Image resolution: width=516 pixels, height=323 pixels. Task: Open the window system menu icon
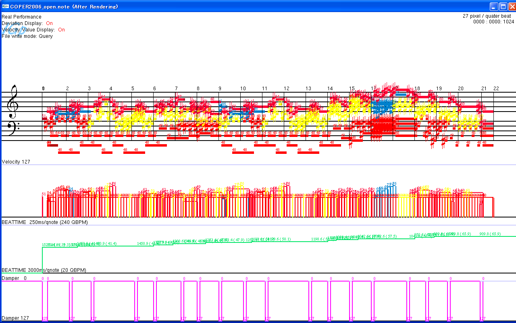click(6, 7)
